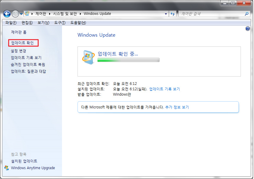254x179 pixels.
Task: Click the 업데이트 기록 보기 link beside 실패
Action: [165, 89]
